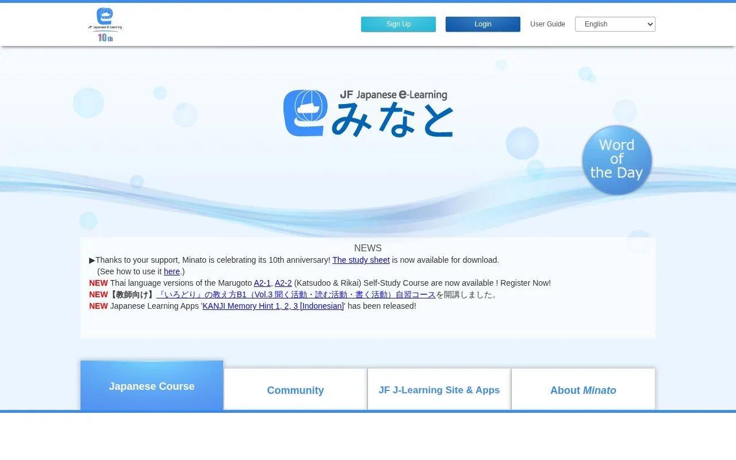Screen dimensions: 736x460
Task: Select the Japanese Course tab
Action: pyautogui.click(x=152, y=386)
